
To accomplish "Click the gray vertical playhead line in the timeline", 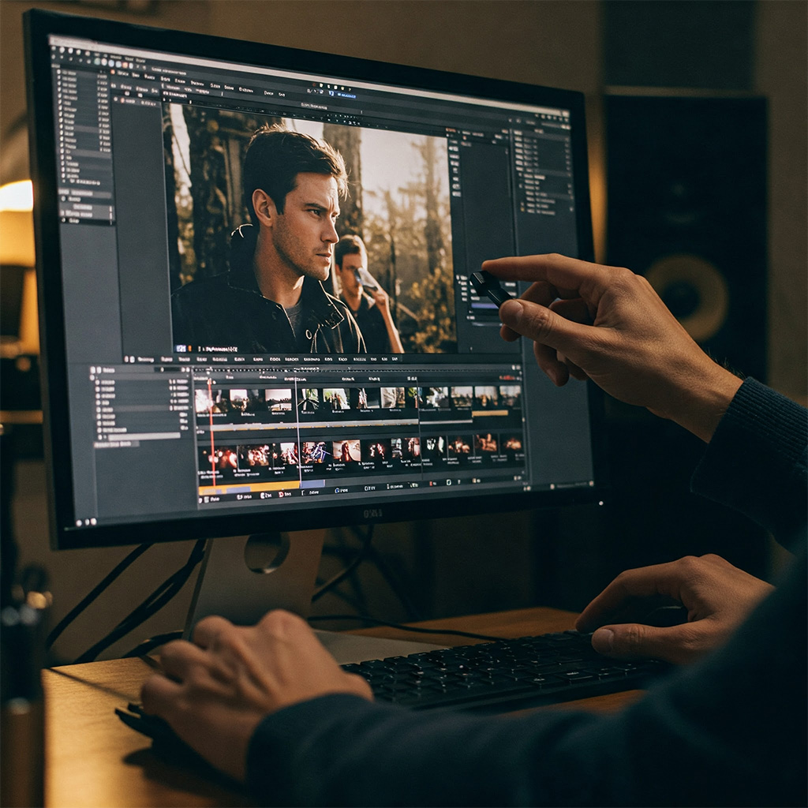I will pyautogui.click(x=297, y=430).
